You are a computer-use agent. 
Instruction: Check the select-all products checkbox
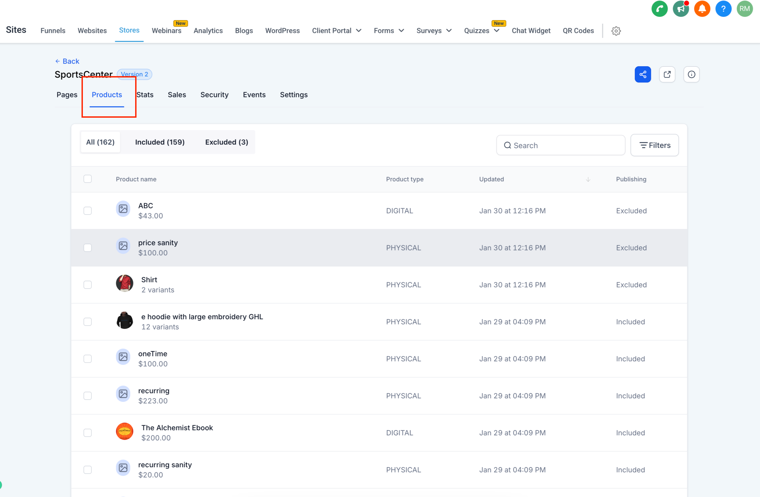[x=87, y=179]
